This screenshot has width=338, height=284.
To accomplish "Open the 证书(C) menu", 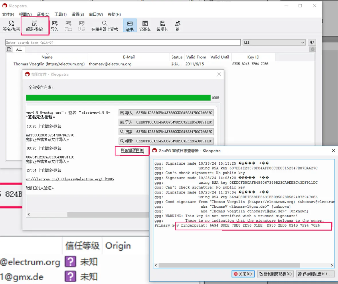I will (43, 14).
